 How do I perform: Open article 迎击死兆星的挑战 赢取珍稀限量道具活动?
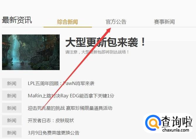coord(70,108)
